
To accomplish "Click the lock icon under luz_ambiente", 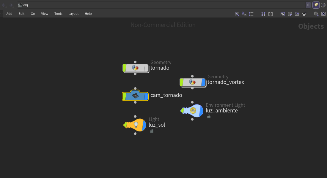I will pos(209,117).
